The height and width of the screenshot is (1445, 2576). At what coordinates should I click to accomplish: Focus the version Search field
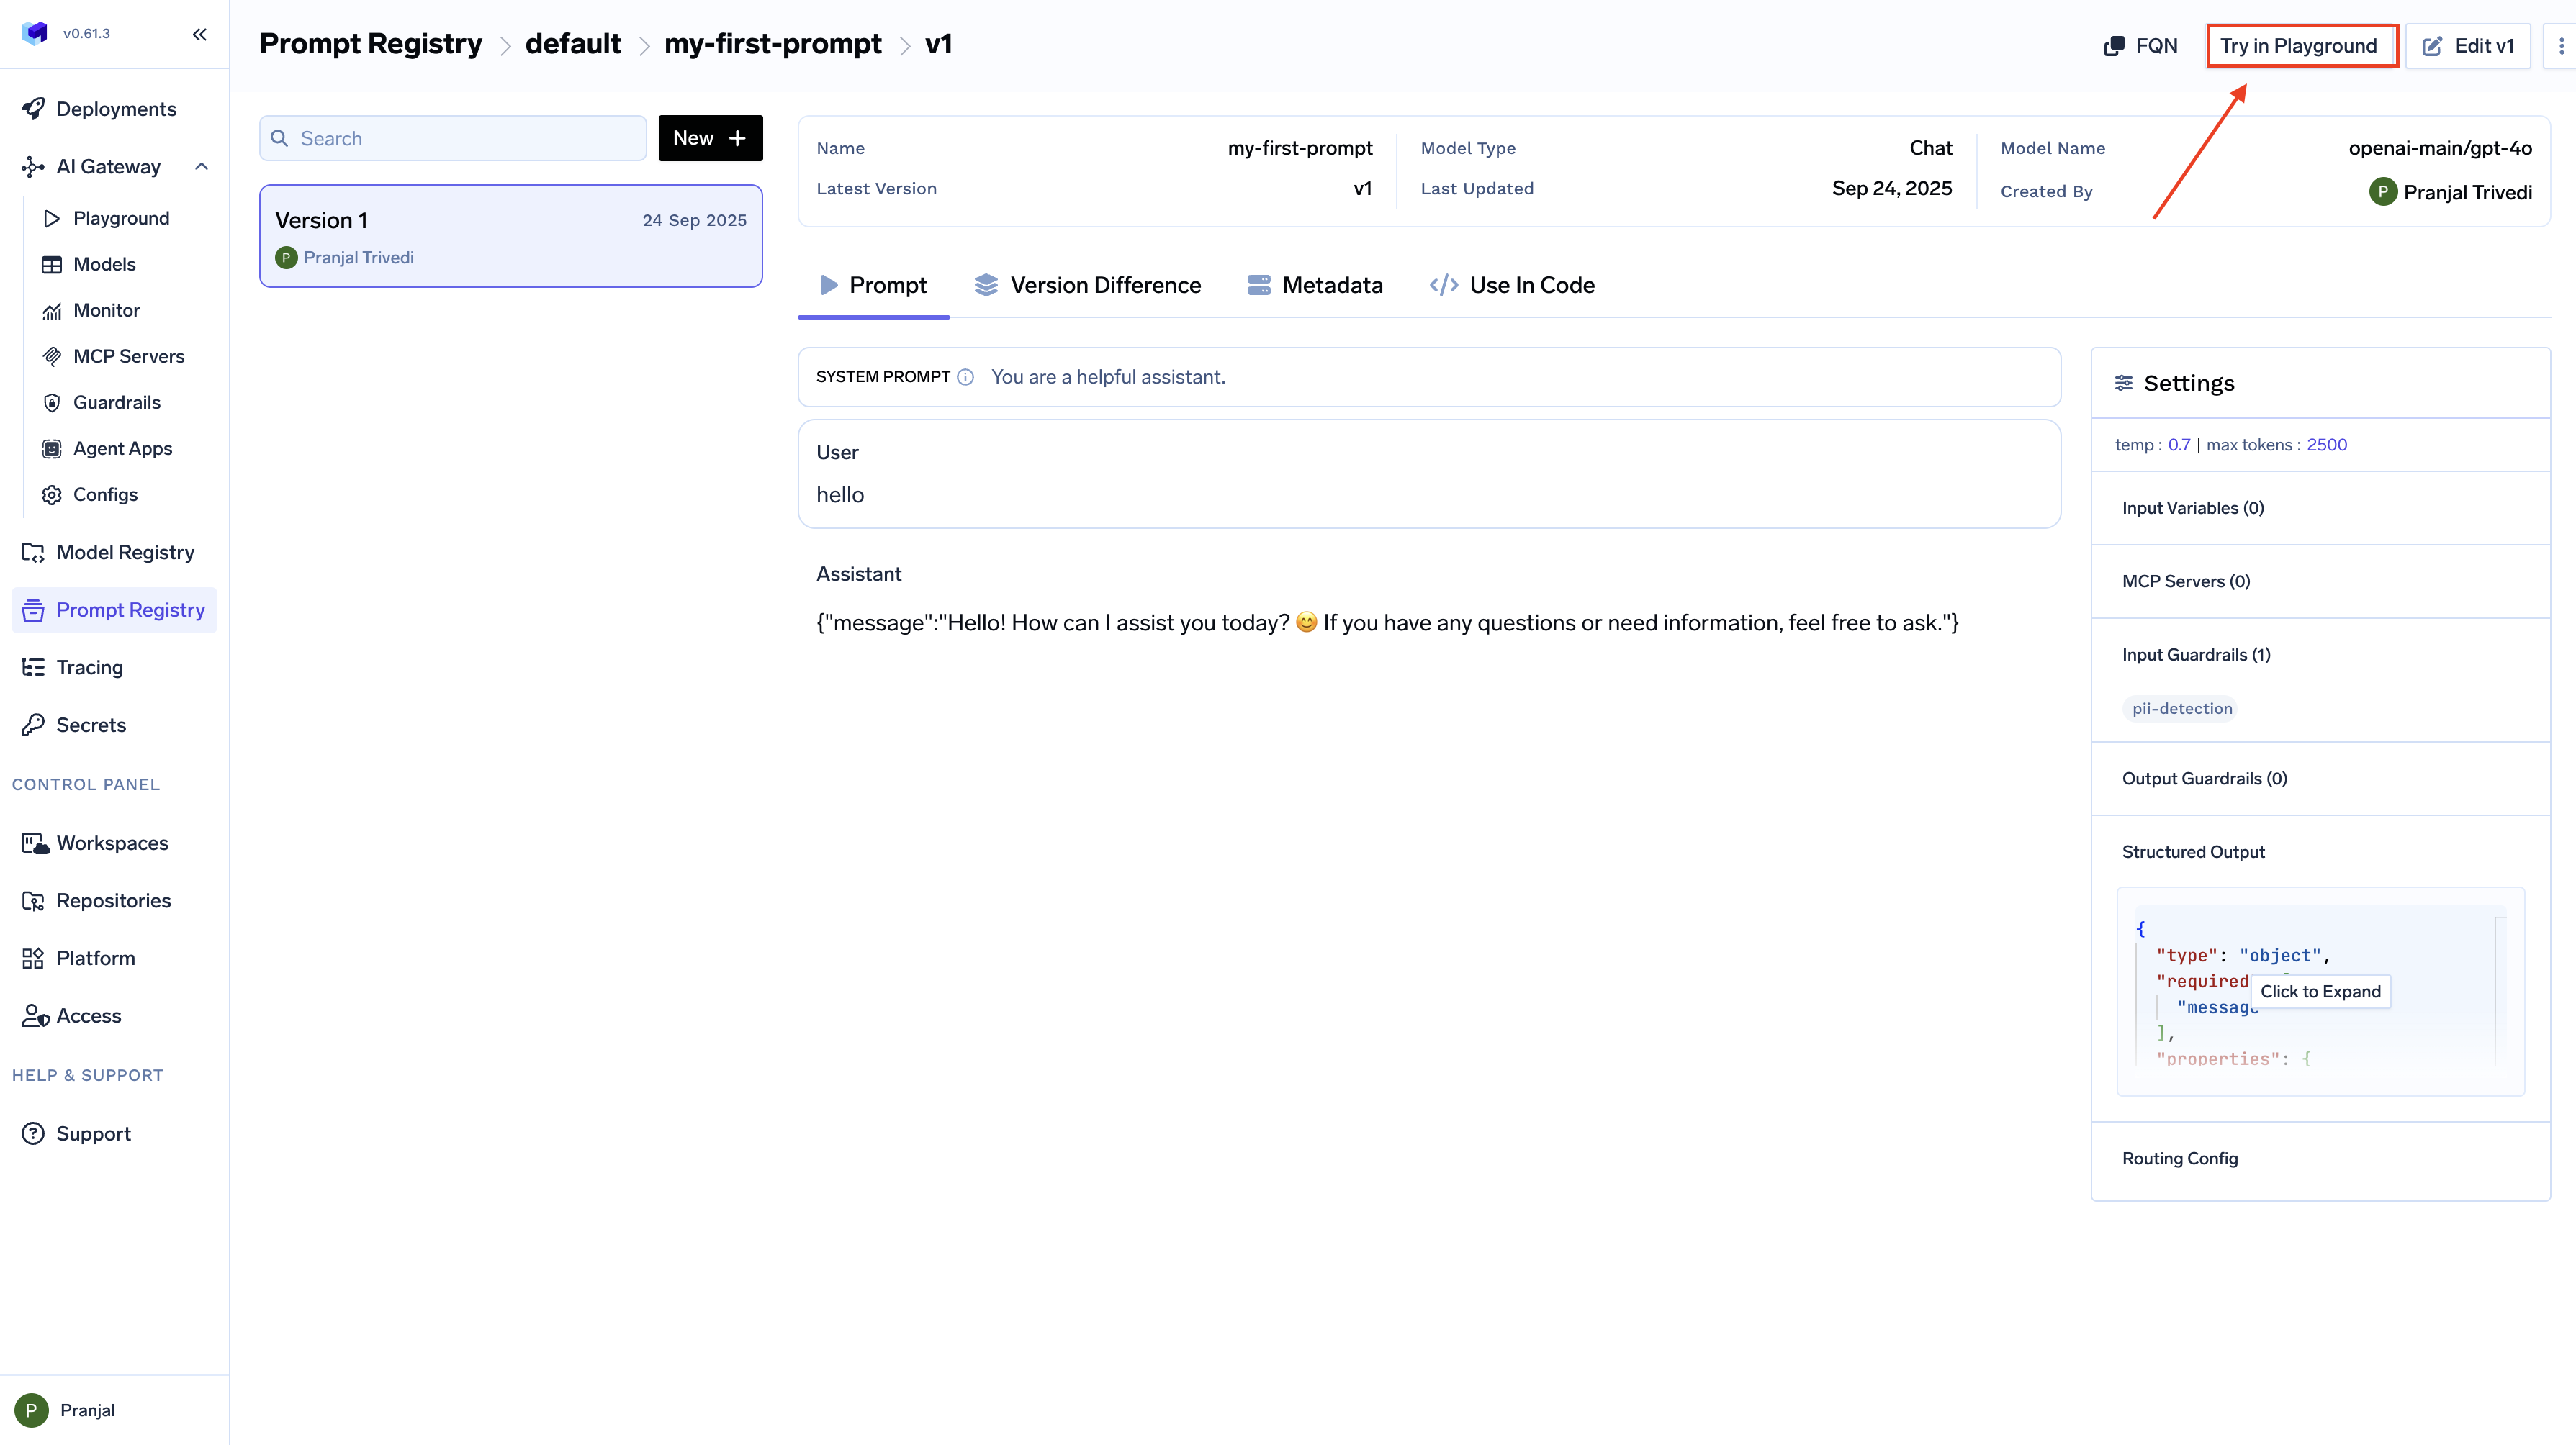point(452,138)
